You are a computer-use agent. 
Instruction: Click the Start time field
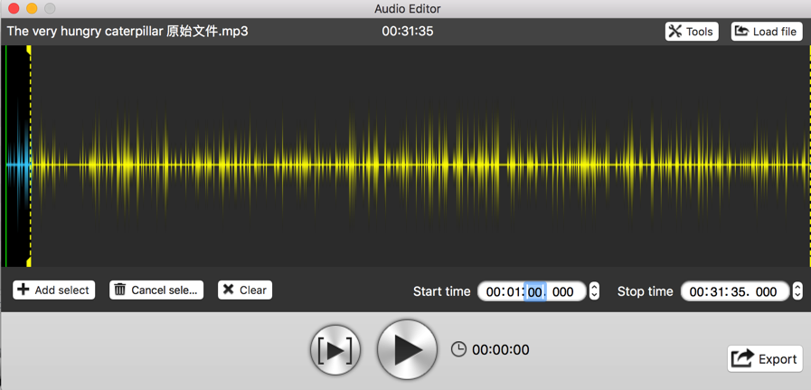(532, 291)
